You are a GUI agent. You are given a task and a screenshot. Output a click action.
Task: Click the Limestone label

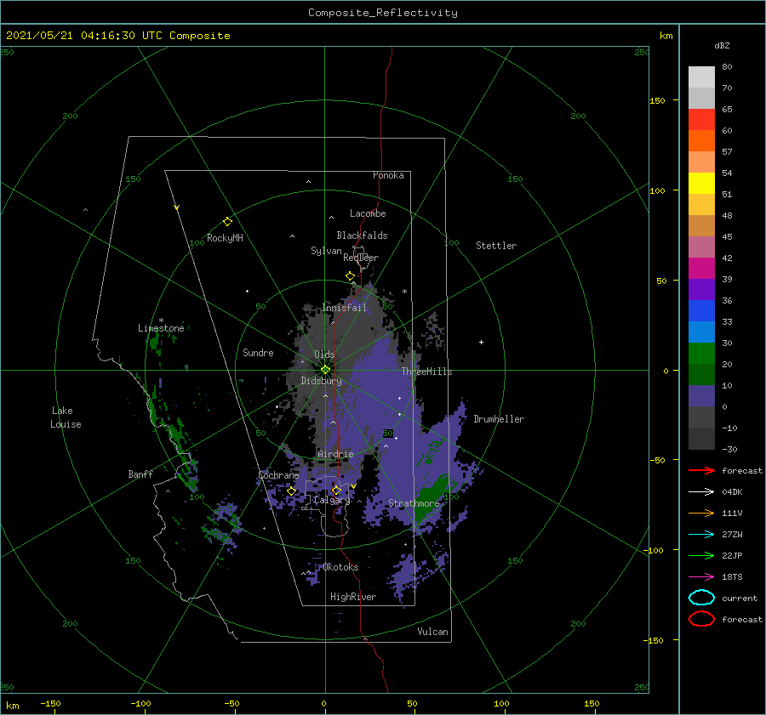coord(161,328)
